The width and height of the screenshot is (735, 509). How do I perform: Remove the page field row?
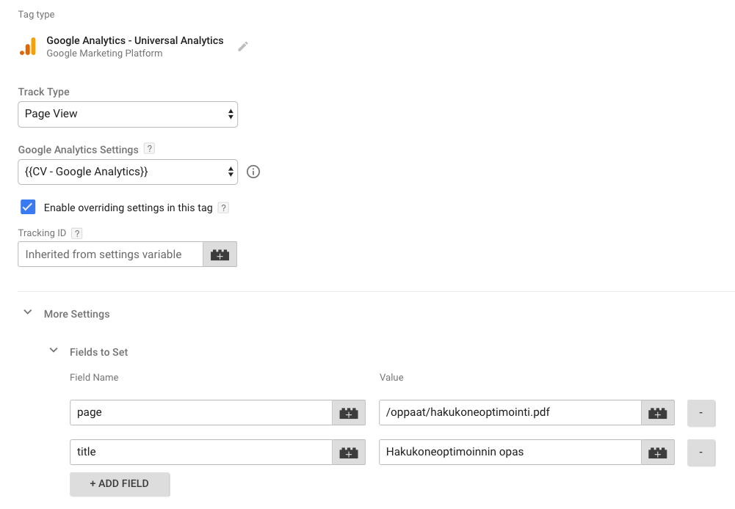pyautogui.click(x=701, y=413)
